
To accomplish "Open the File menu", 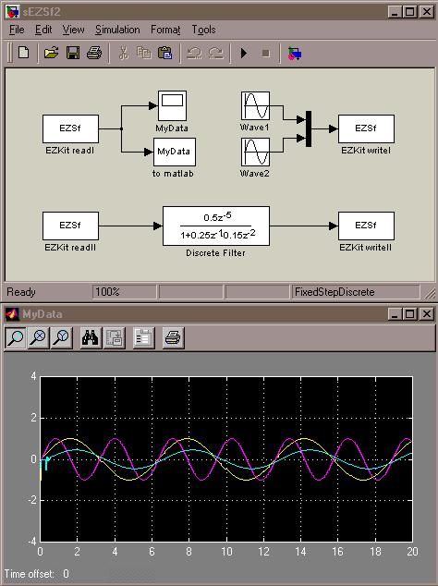I will click(17, 30).
